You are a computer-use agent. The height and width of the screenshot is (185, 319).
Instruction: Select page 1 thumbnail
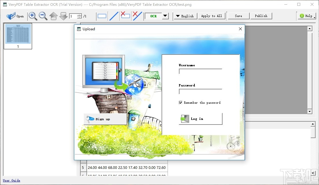click(18, 36)
